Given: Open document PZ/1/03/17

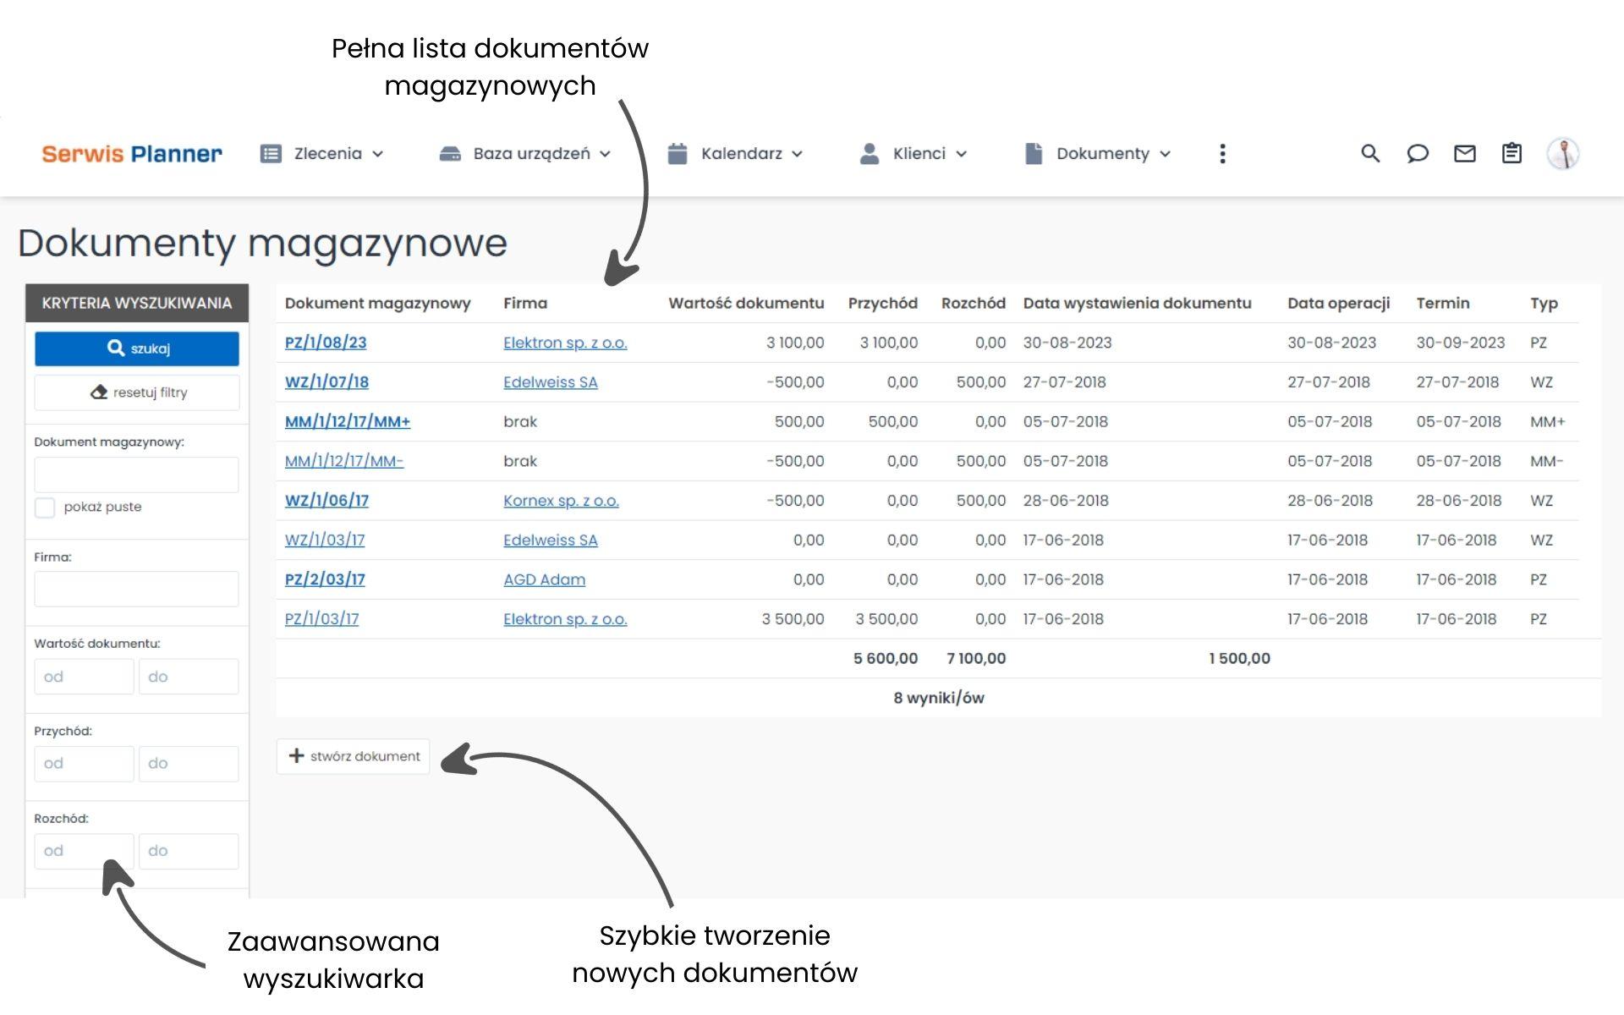Looking at the screenshot, I should (322, 619).
